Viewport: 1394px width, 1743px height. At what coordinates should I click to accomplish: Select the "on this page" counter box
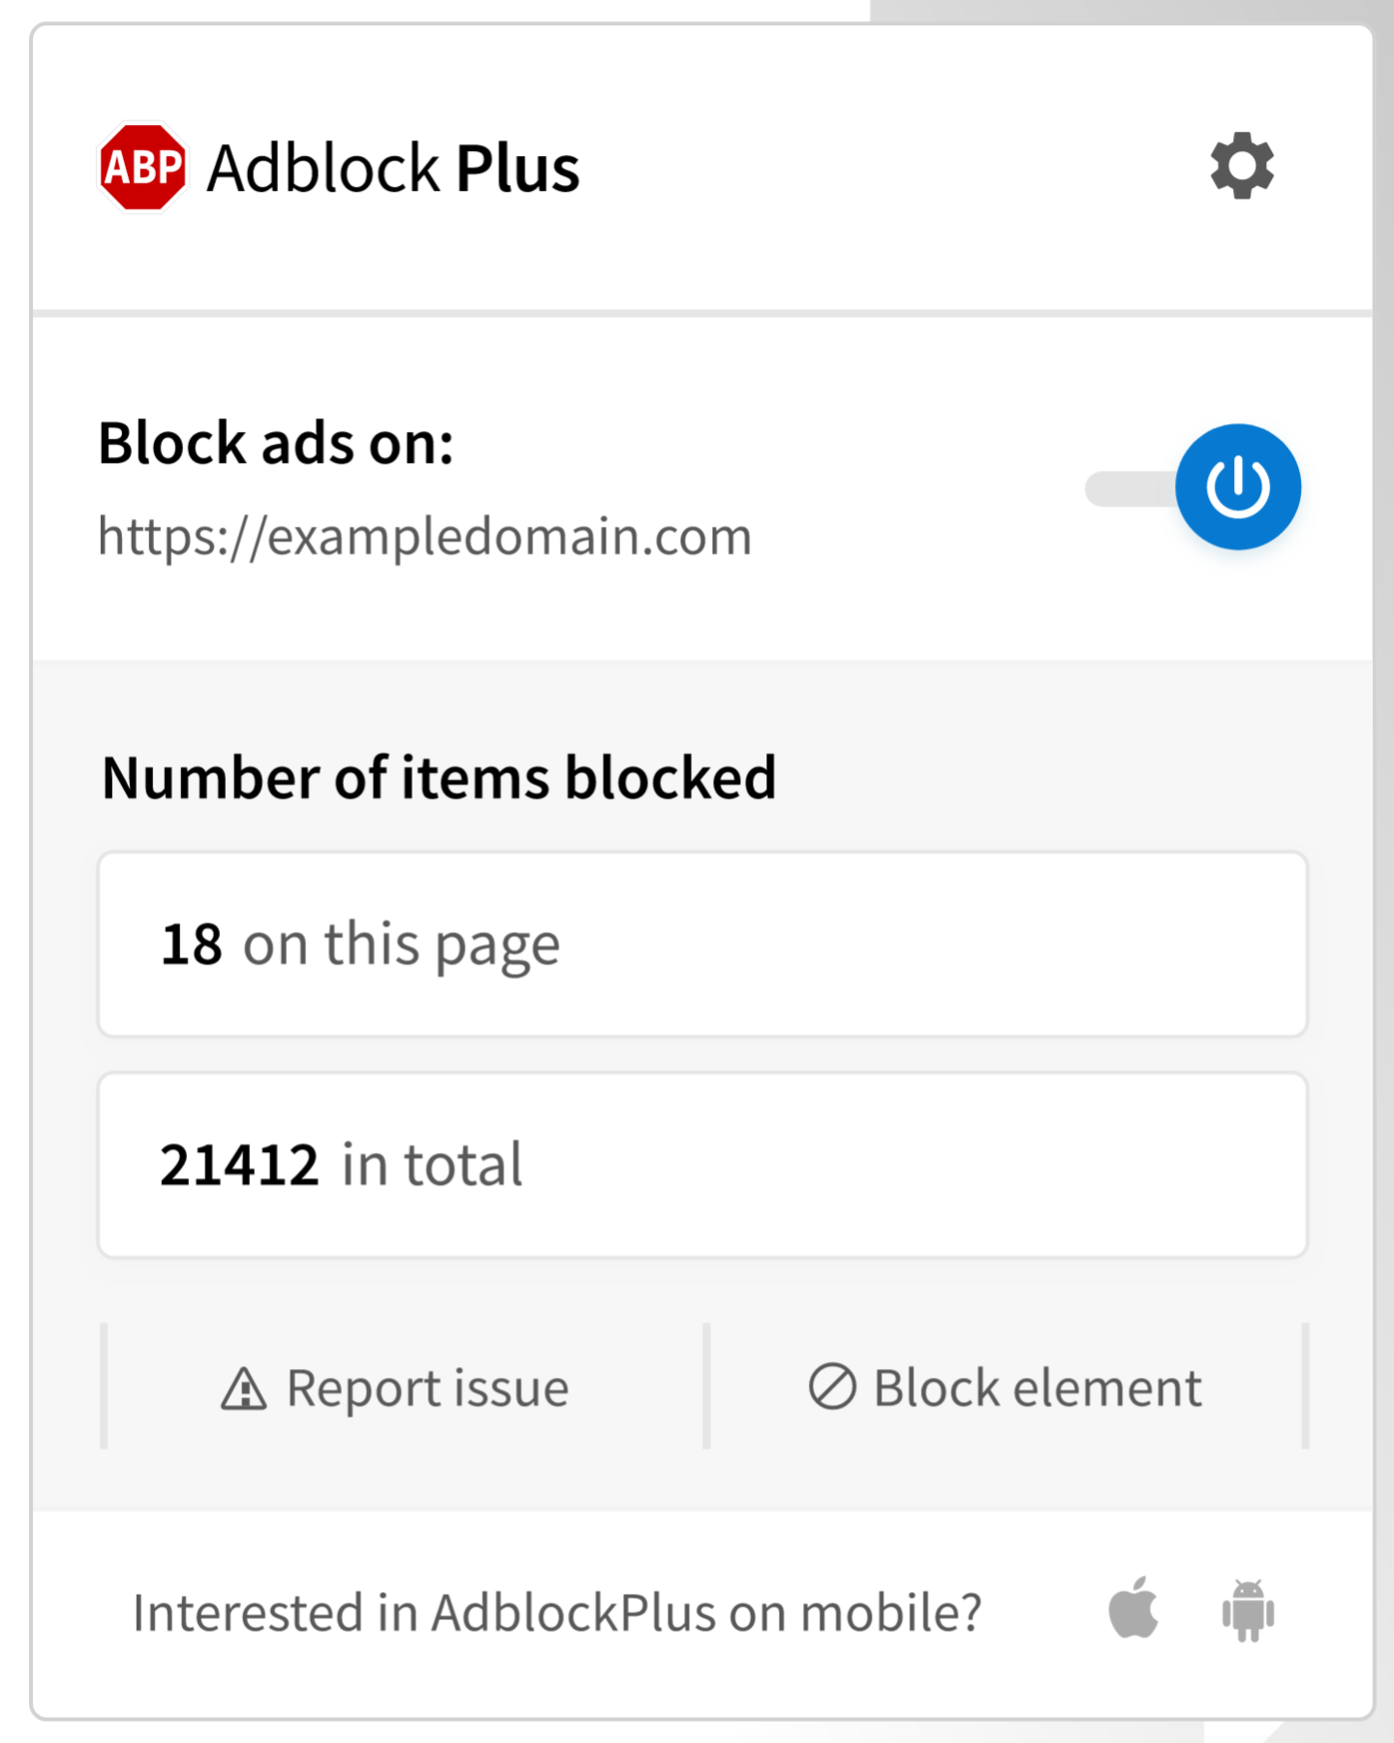click(702, 945)
